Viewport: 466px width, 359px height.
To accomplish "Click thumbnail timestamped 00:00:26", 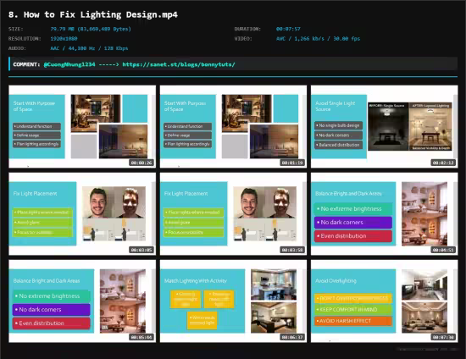I will [x=82, y=126].
